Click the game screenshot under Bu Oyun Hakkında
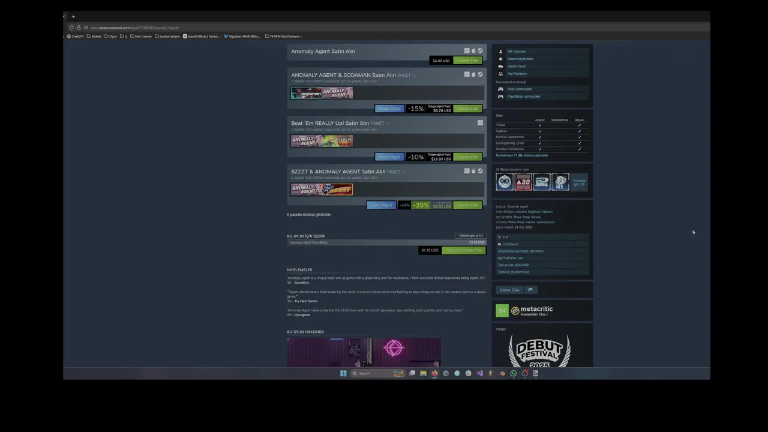The image size is (768, 432). click(364, 352)
